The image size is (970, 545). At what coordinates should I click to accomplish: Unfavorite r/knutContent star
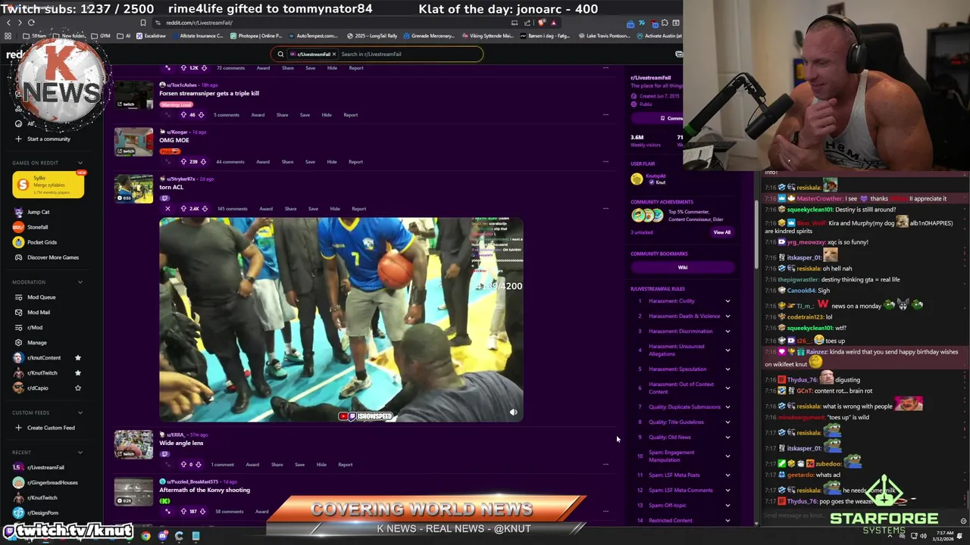click(x=77, y=357)
